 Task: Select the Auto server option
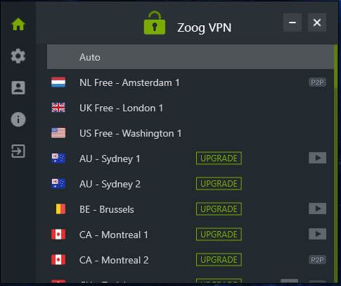[191, 57]
